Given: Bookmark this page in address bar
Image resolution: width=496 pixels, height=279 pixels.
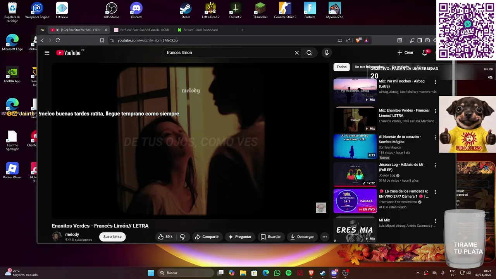Looking at the screenshot, I should click(x=102, y=40).
